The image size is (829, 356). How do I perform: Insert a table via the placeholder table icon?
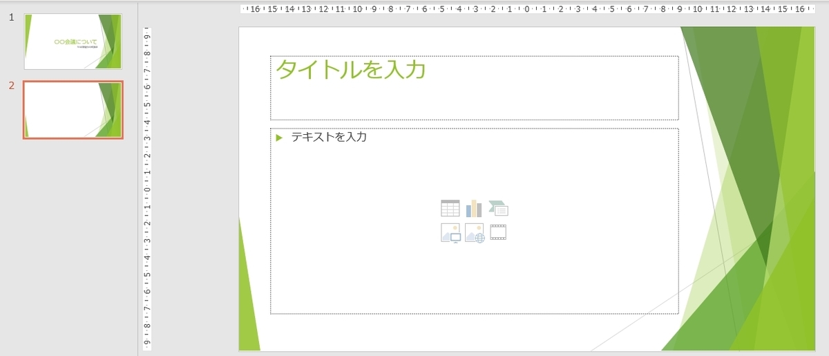coord(450,208)
